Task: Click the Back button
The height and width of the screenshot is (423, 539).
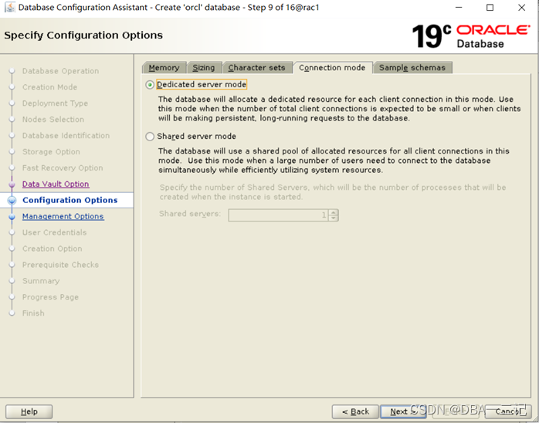Action: coord(355,411)
